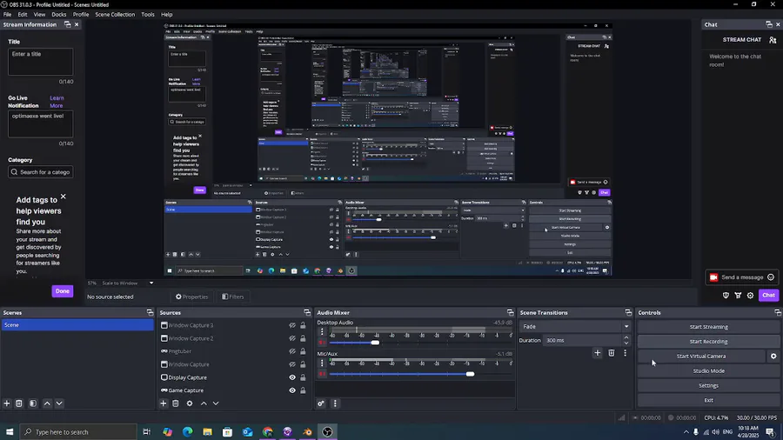
Task: Pop out the Audio Mixer dock
Action: click(510, 312)
